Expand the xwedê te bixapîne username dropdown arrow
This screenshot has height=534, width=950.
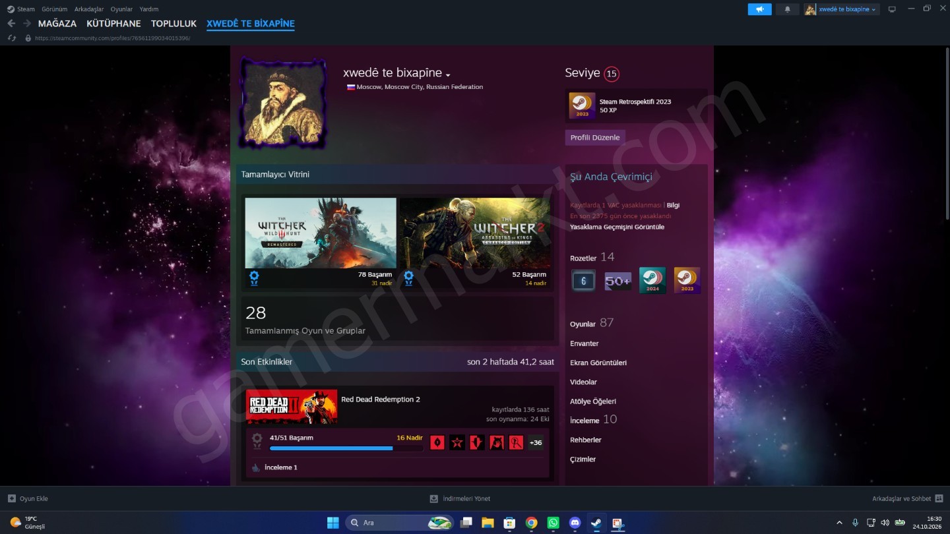tap(448, 74)
